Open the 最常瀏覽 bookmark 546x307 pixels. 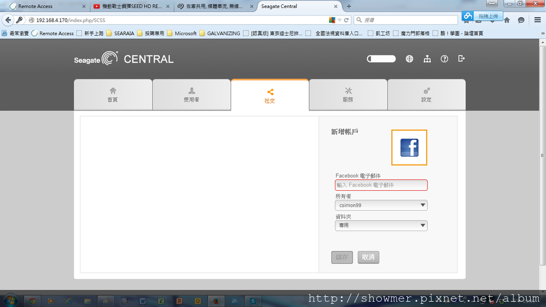[x=15, y=34]
